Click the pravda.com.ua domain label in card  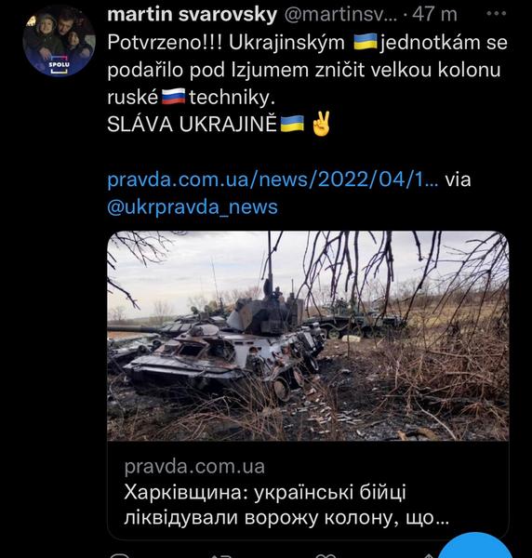click(194, 467)
